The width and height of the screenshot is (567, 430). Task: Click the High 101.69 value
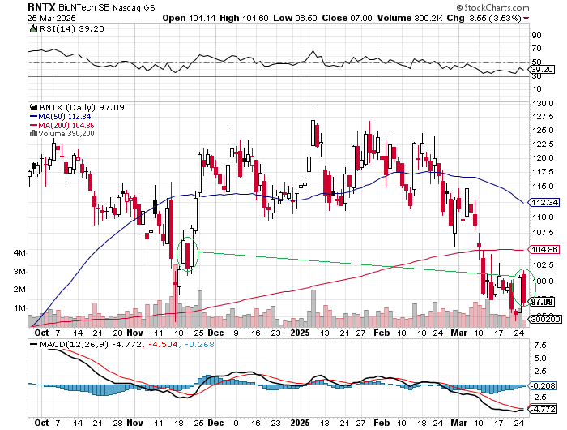coord(244,18)
